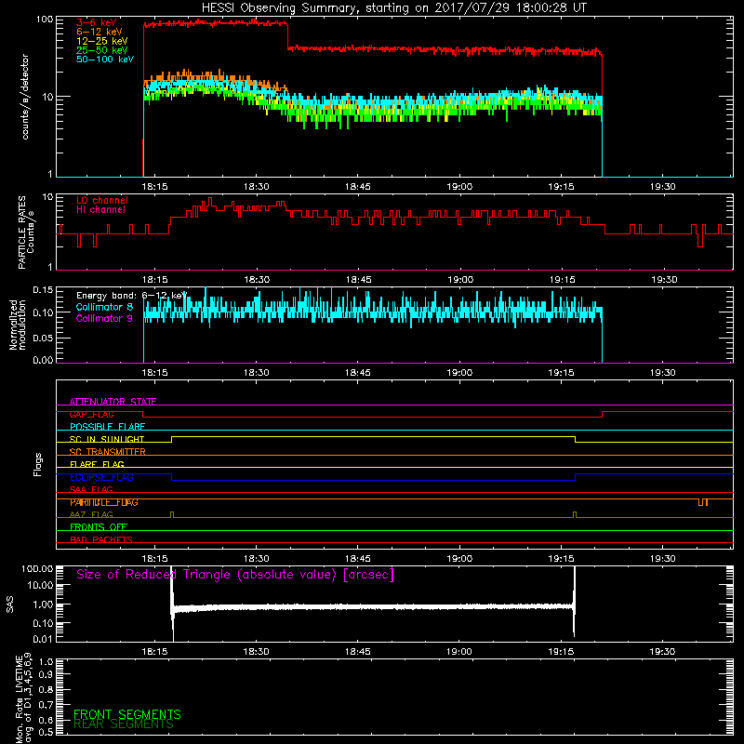Screen dimensions: 744x744
Task: Click the green 25-50 keV legend entry
Action: pyautogui.click(x=102, y=50)
